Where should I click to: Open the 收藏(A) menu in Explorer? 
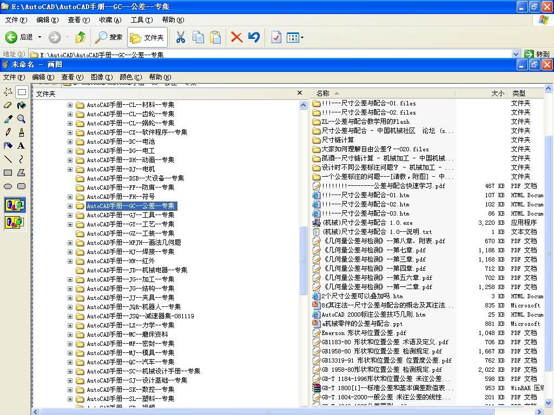click(x=110, y=20)
